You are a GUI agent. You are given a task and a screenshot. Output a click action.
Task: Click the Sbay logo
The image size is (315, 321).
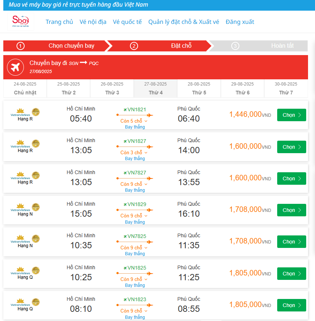point(21,21)
